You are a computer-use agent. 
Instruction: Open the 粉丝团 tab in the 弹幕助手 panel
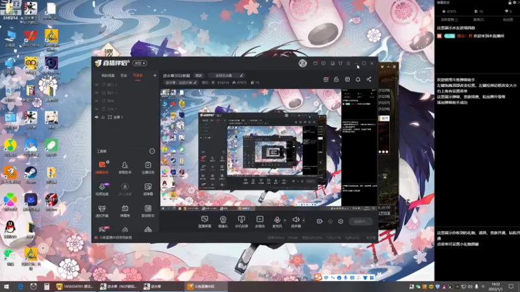click(x=508, y=20)
